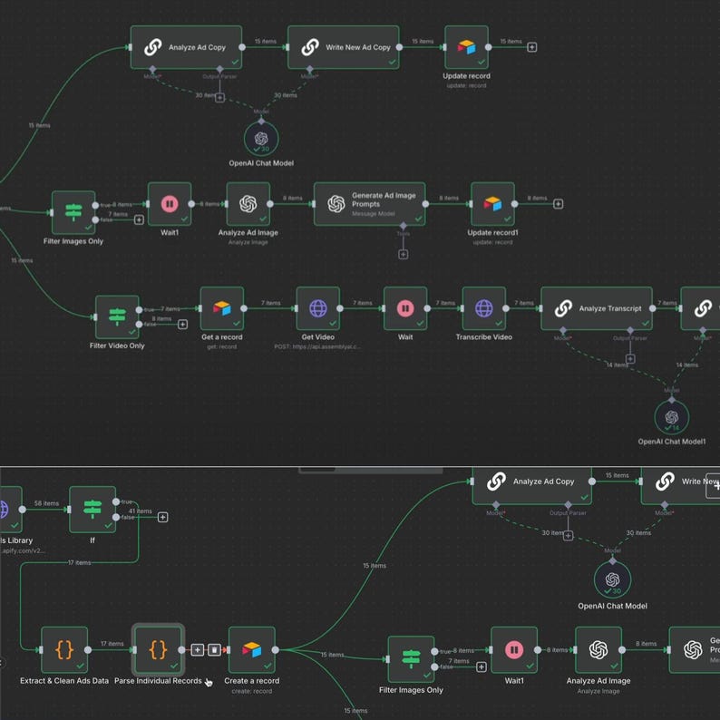Add a node after Update record1 output
The image size is (720, 720).
click(558, 204)
